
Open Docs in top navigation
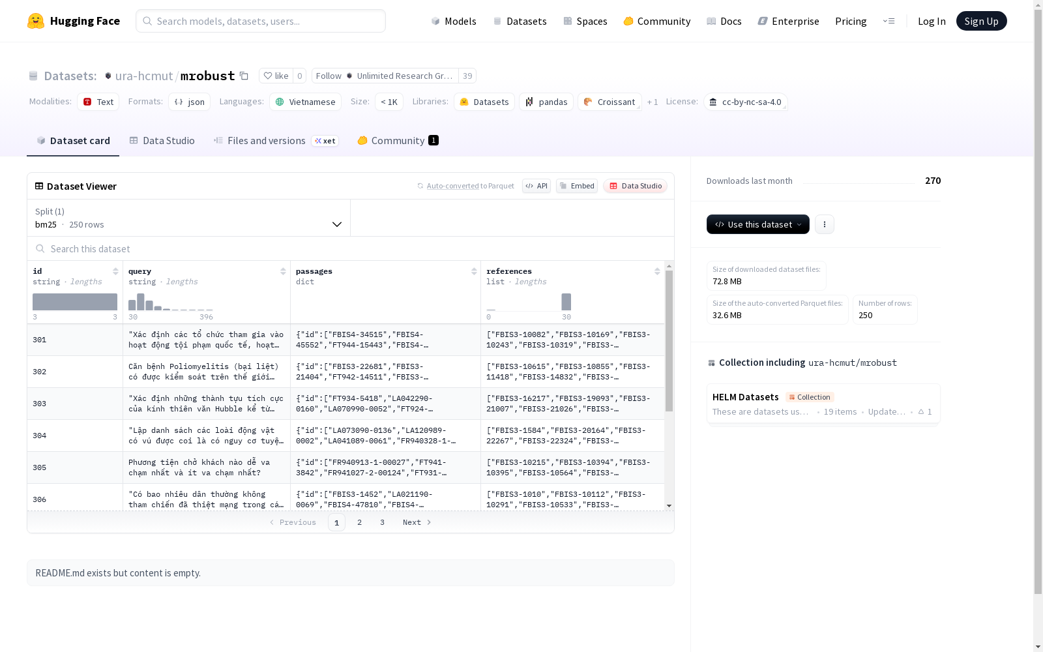click(724, 21)
